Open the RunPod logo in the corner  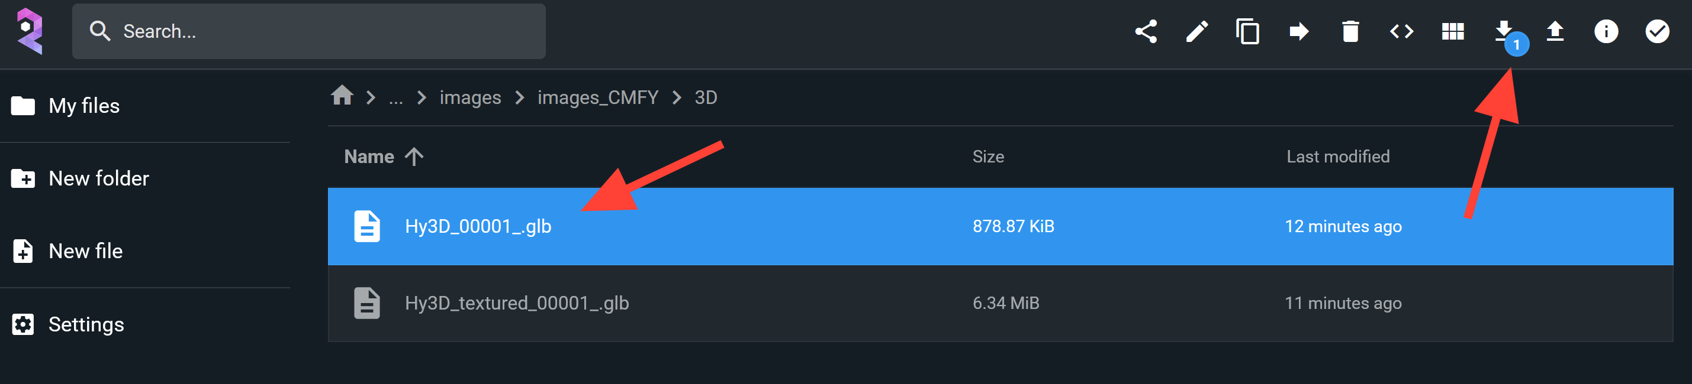click(x=31, y=31)
